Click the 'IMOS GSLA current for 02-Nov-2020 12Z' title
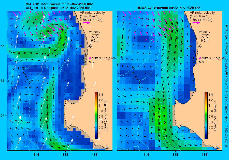The height and width of the screenshot is (160, 229). [x=169, y=8]
